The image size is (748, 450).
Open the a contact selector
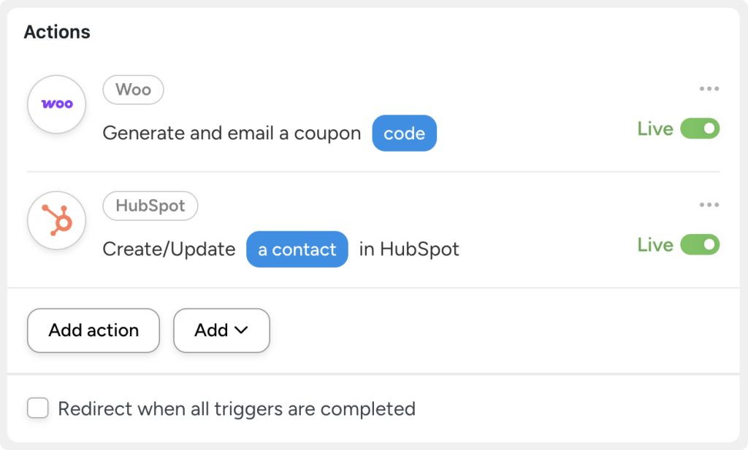(x=297, y=249)
